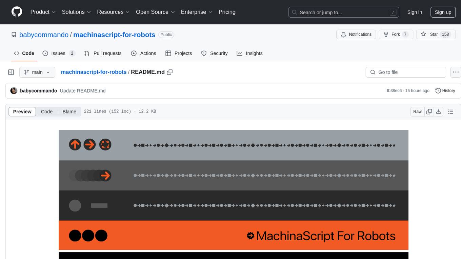Copy raw file contents
This screenshot has height=259, width=461.
(429, 112)
